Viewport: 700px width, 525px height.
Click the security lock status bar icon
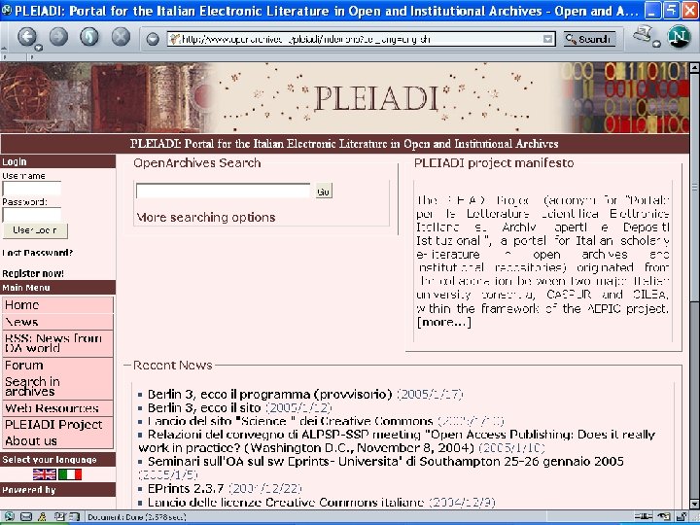[682, 517]
